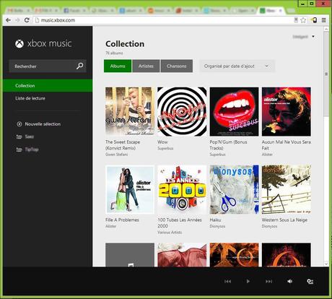Start playback with the play button
Screen dimensions: 332x299
click(248, 281)
